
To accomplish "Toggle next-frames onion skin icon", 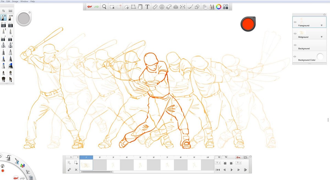I will pos(232,163).
